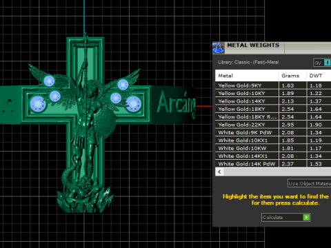Image resolution: width=331 pixels, height=248 pixels.
Task: Select the White Gold:10KW row
Action: point(273,148)
